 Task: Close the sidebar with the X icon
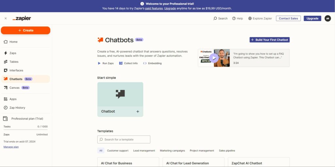click(6, 18)
